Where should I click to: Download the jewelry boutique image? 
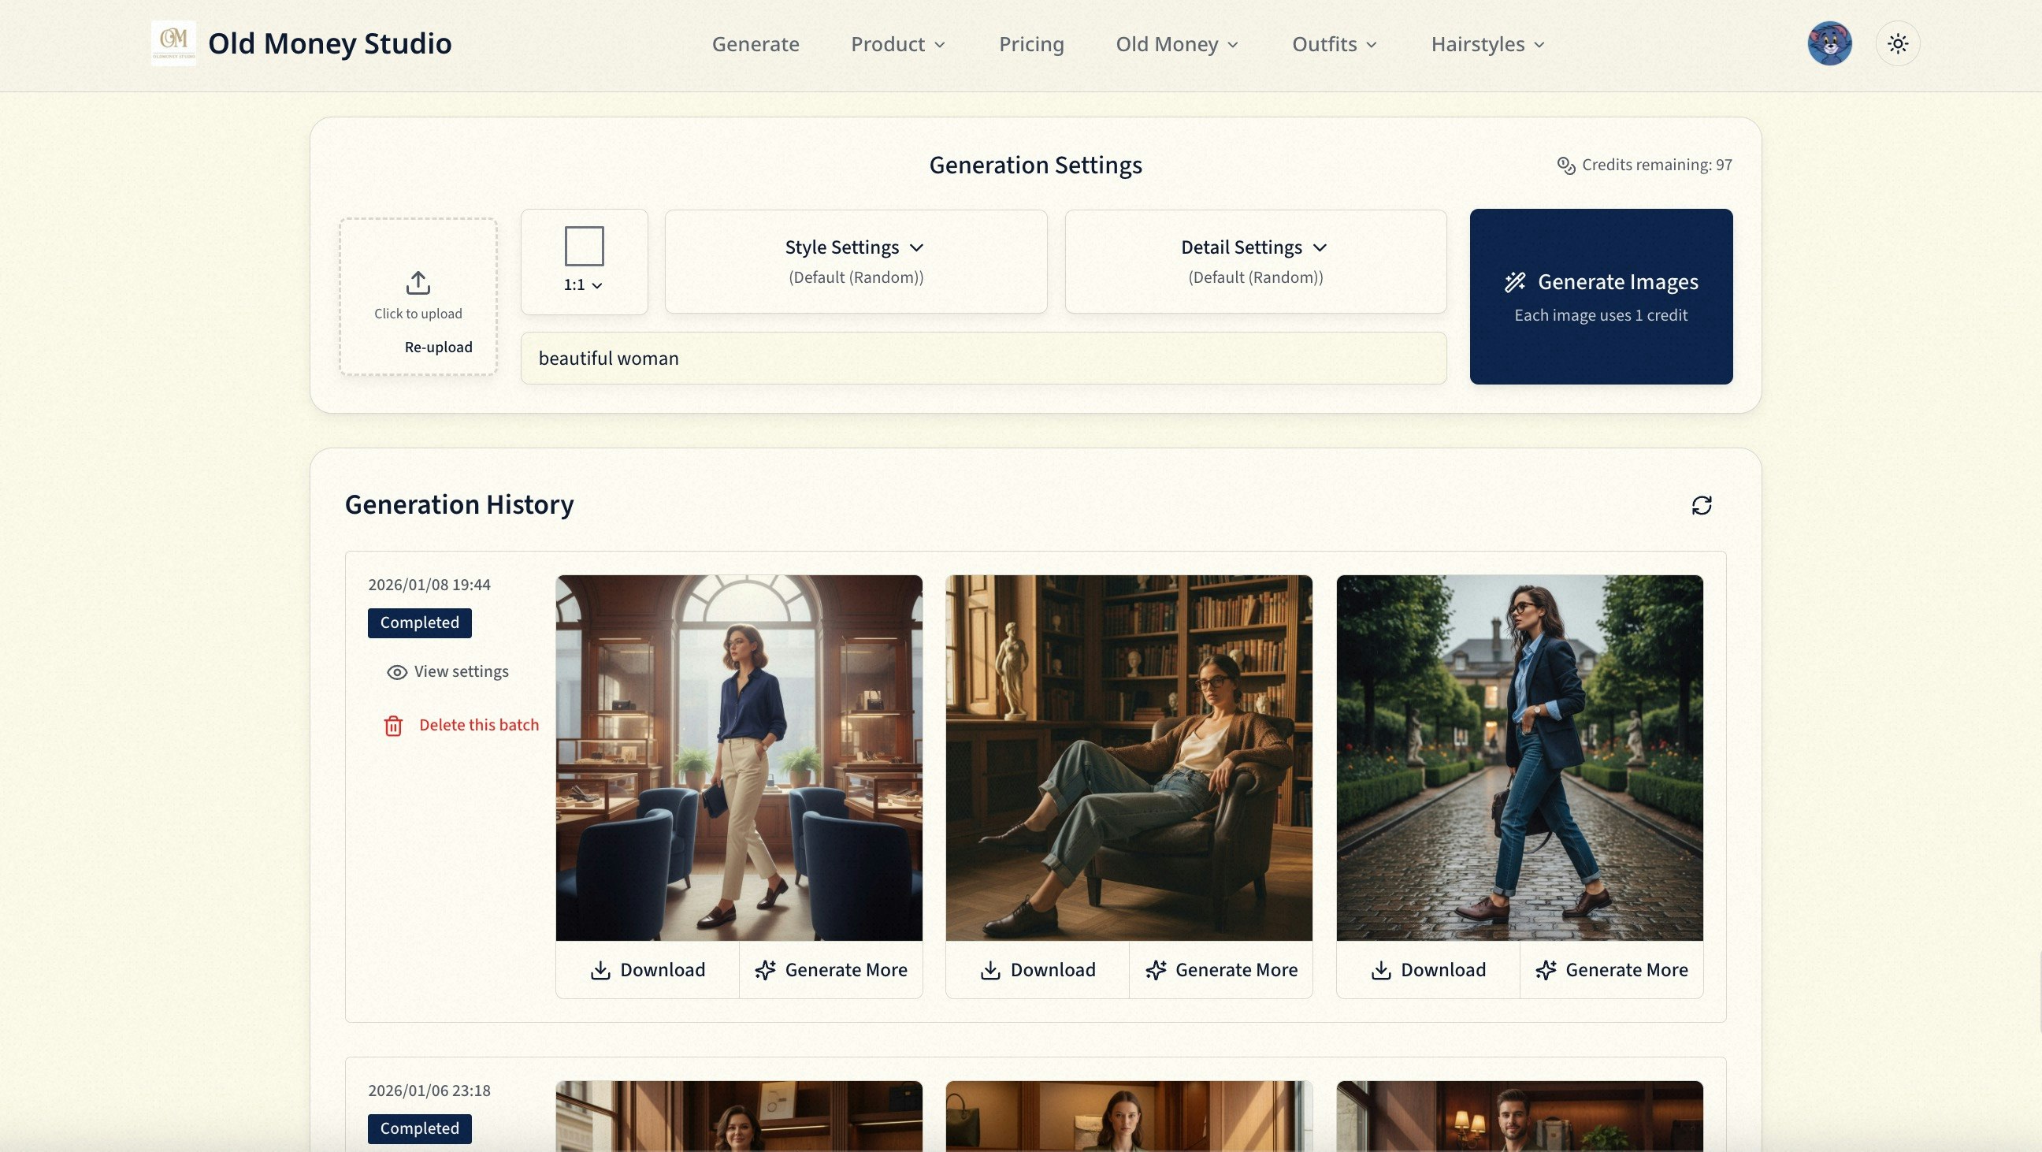tap(648, 970)
